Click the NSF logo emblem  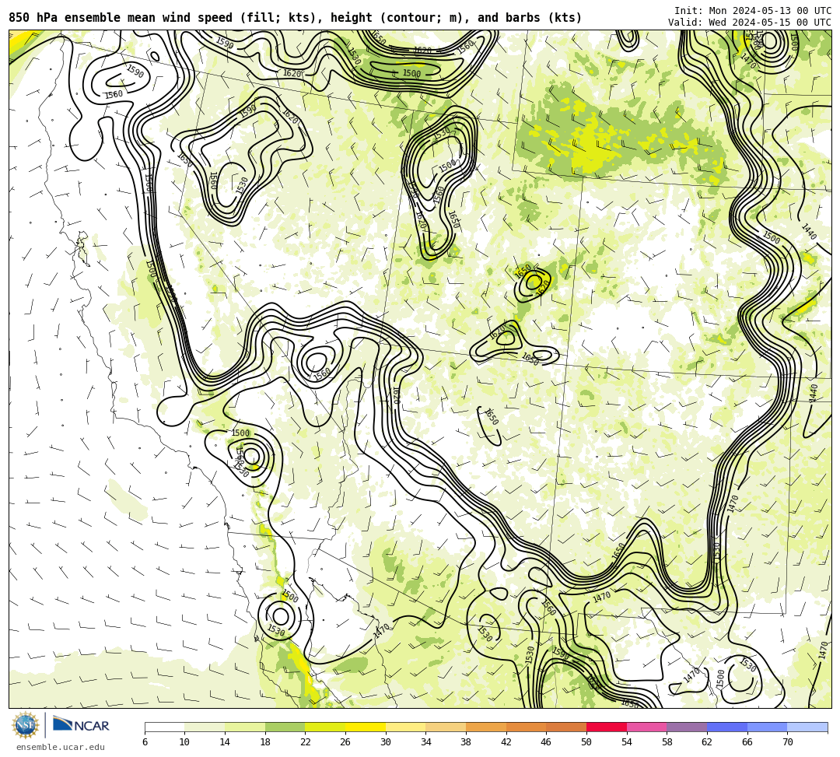(25, 725)
